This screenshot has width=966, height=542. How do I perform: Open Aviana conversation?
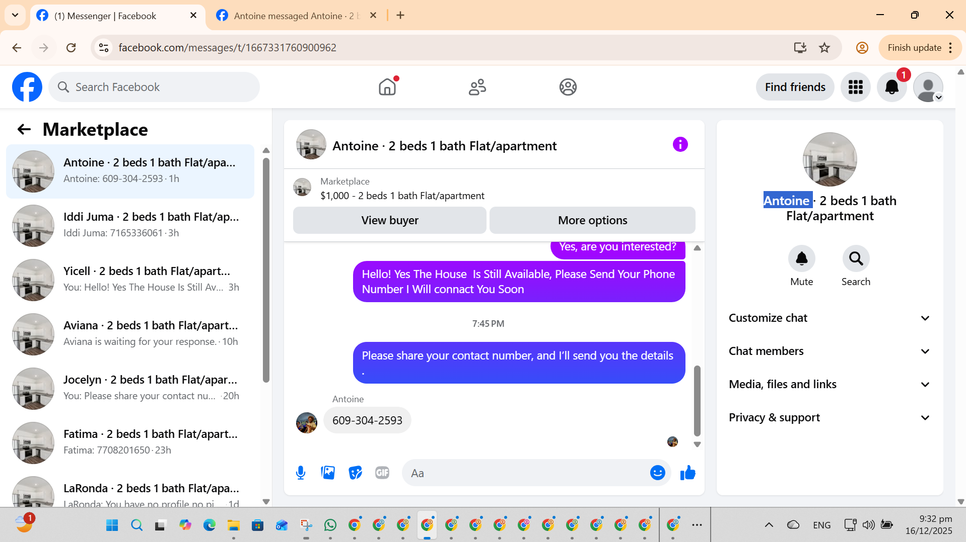click(130, 334)
